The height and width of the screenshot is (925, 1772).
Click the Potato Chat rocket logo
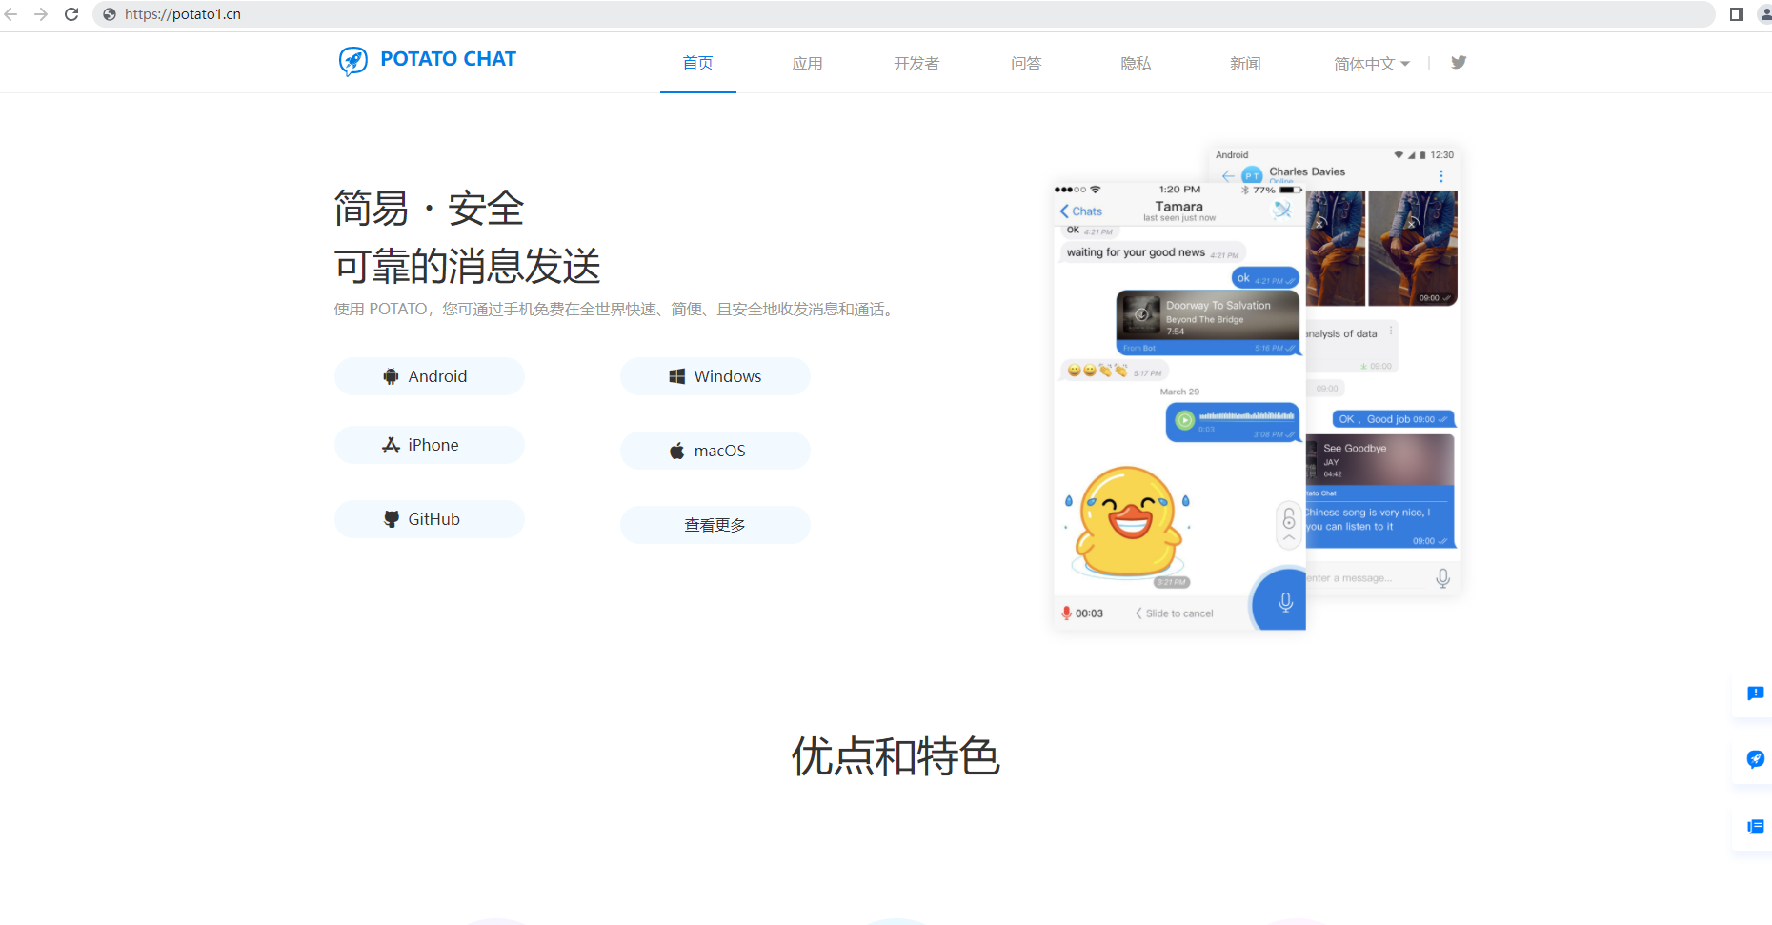353,61
